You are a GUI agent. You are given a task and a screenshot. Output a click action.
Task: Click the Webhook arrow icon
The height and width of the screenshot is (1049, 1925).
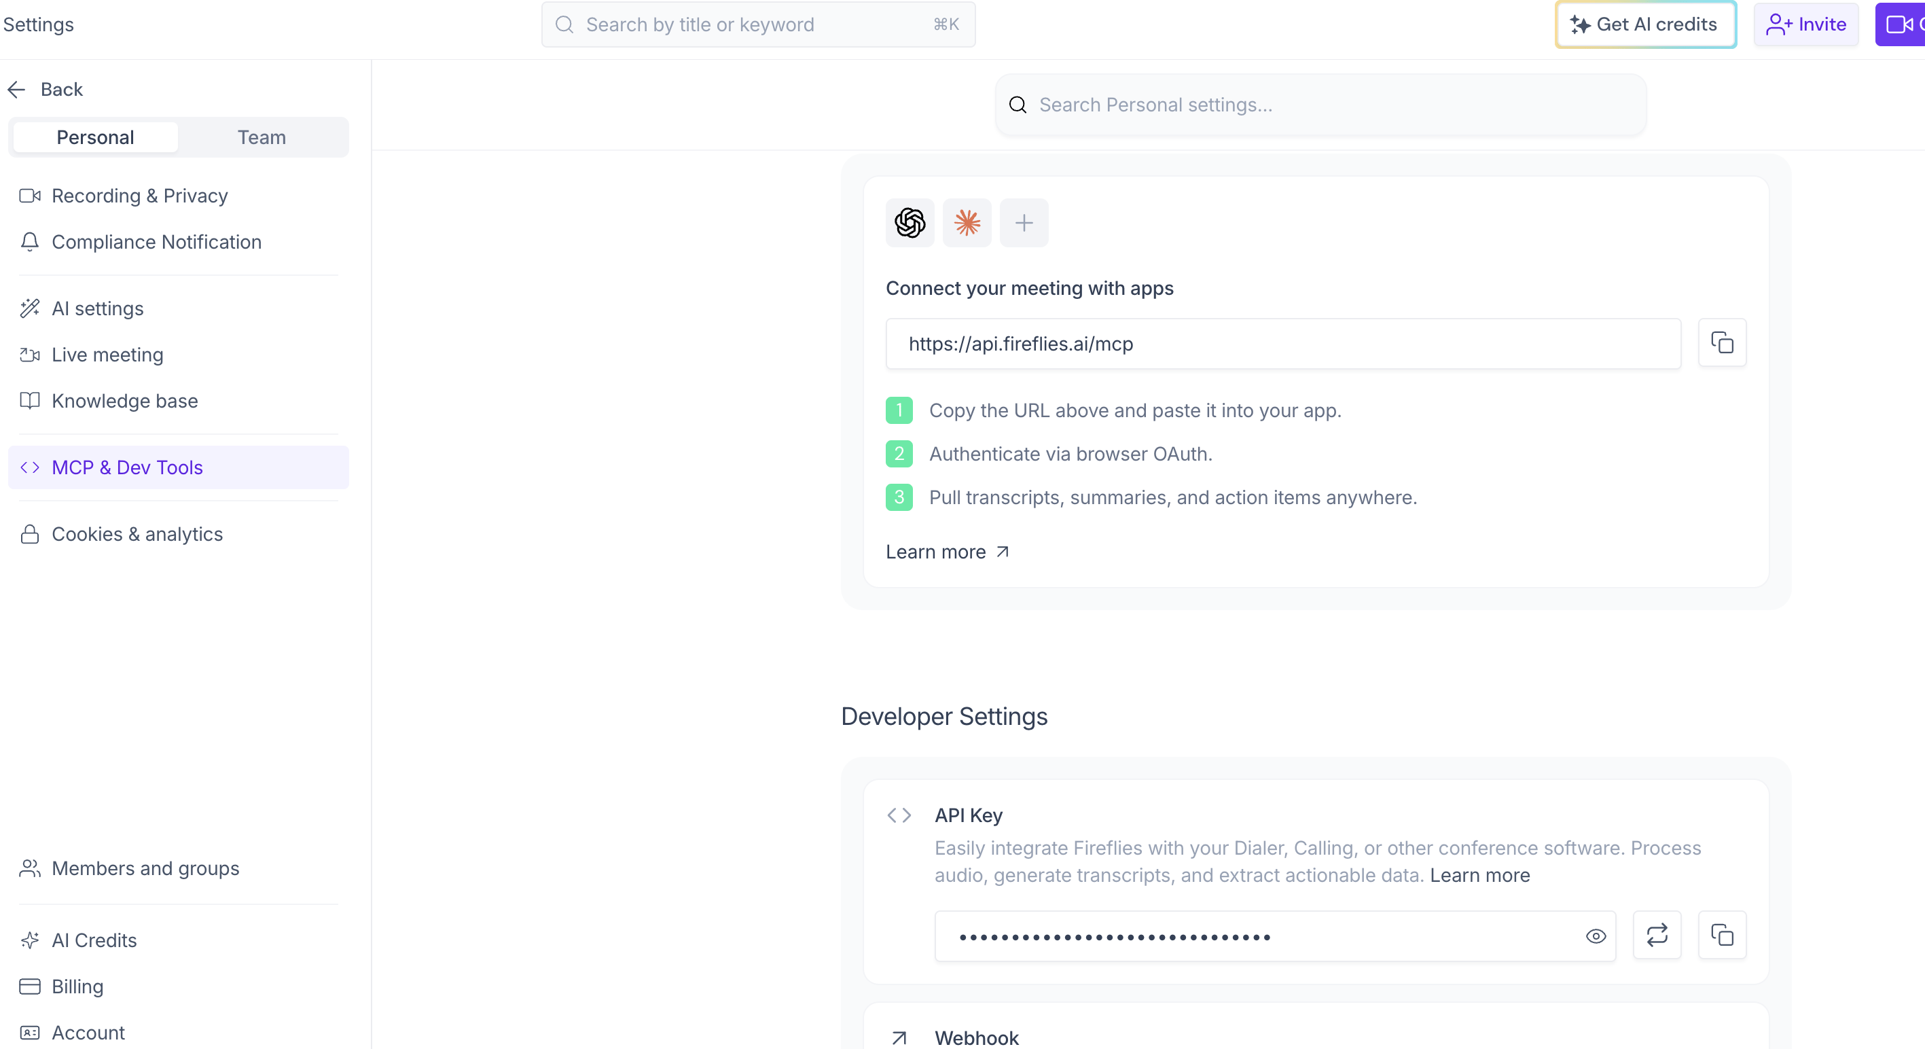[899, 1037]
